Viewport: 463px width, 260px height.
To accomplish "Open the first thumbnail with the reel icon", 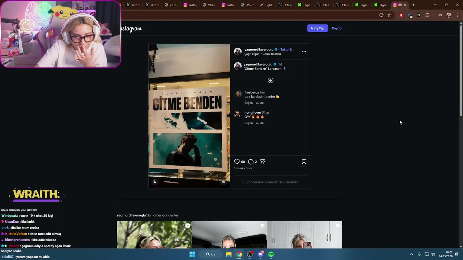I will (x=154, y=235).
